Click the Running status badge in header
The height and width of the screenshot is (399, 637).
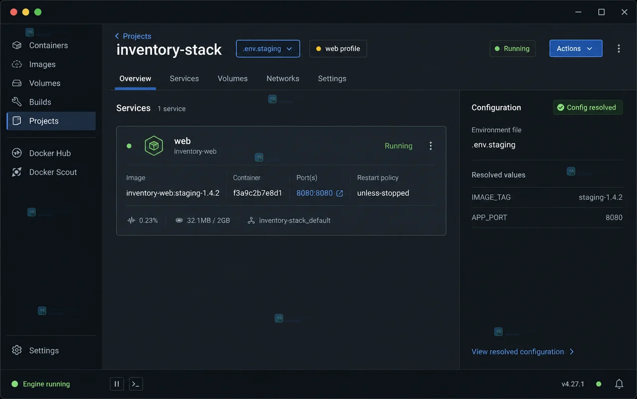click(x=513, y=49)
